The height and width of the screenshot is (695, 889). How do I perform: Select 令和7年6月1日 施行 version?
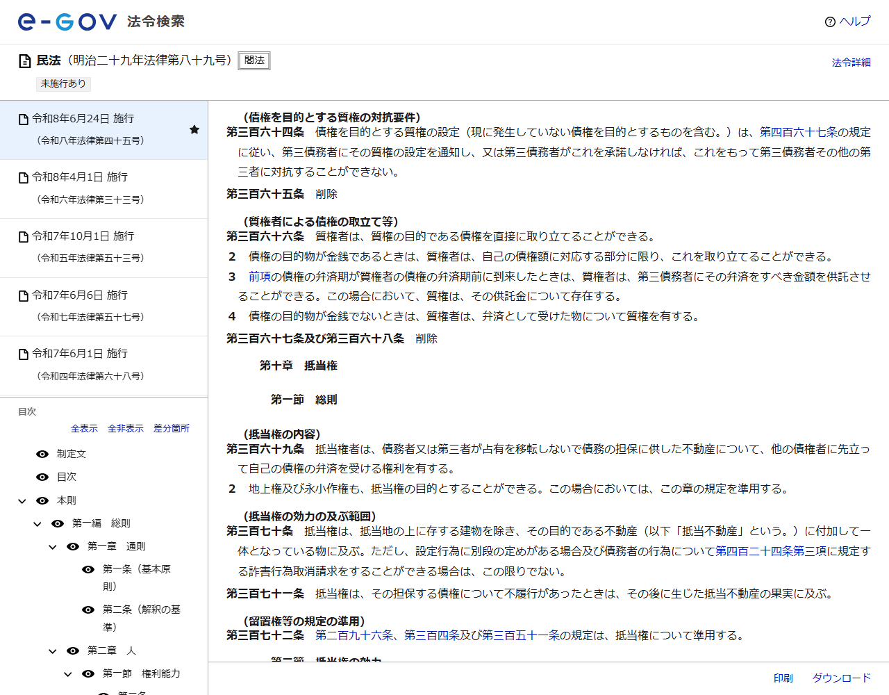[x=103, y=366]
